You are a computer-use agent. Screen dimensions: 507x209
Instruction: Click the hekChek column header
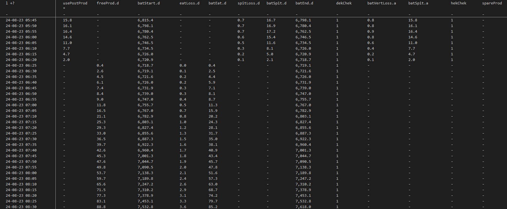[x=458, y=3]
